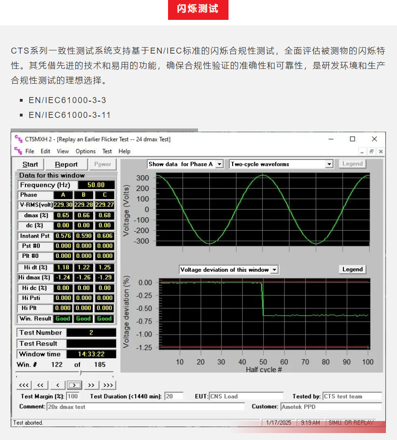Viewport: 397px width, 440px height.
Task: Click the Report button
Action: coord(66,164)
